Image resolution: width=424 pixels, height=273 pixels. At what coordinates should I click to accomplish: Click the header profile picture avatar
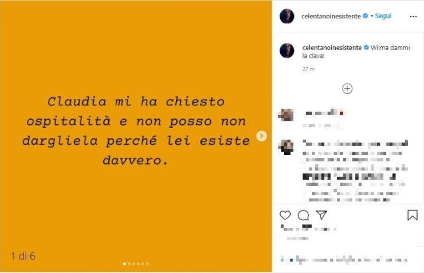[287, 16]
